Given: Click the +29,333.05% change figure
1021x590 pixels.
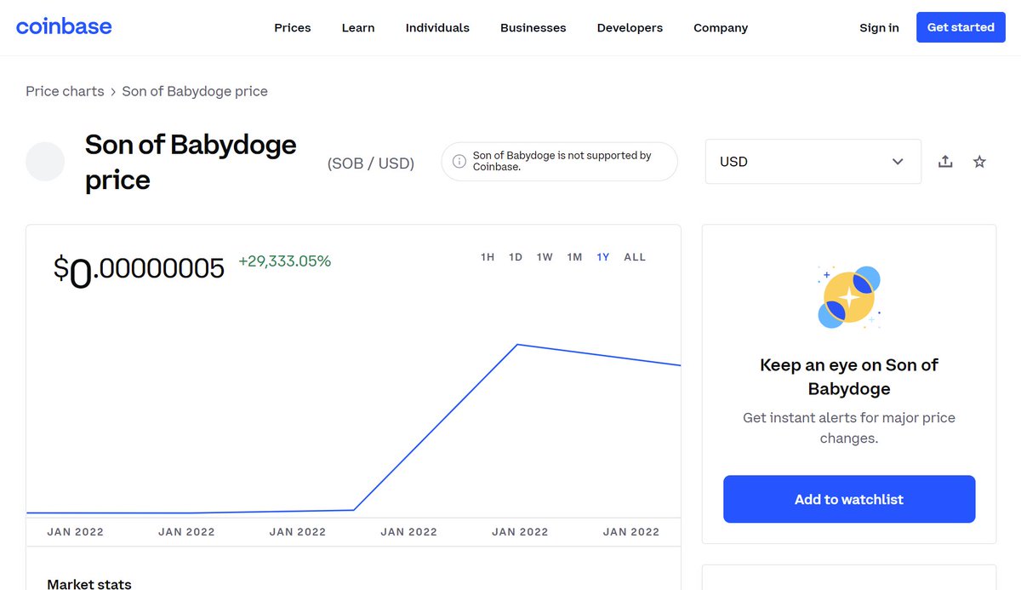Looking at the screenshot, I should (x=285, y=261).
